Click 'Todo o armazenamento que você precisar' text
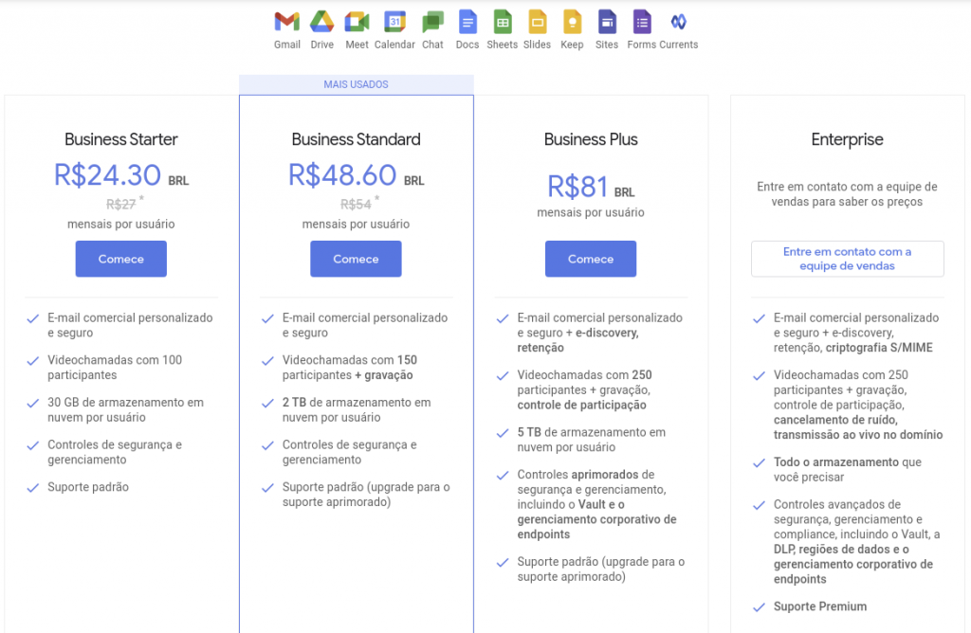The height and width of the screenshot is (633, 971). [847, 470]
